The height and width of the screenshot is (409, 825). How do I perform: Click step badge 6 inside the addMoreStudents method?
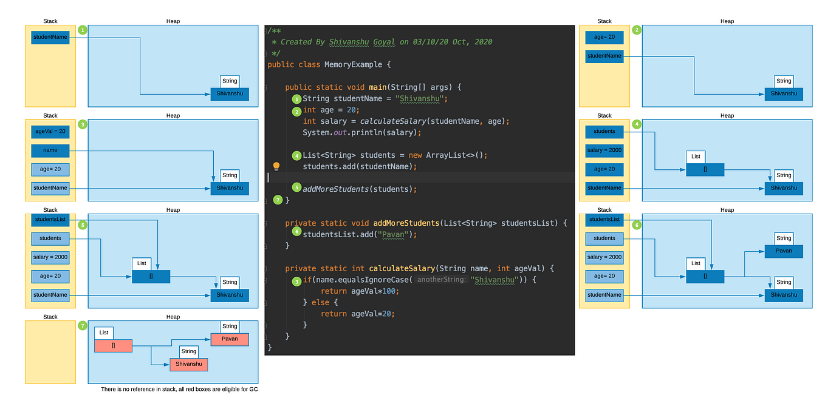296,231
